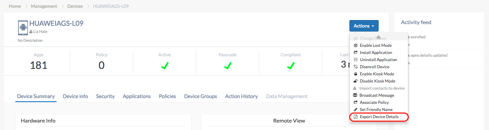Go to Devices breadcrumb

click(x=75, y=6)
